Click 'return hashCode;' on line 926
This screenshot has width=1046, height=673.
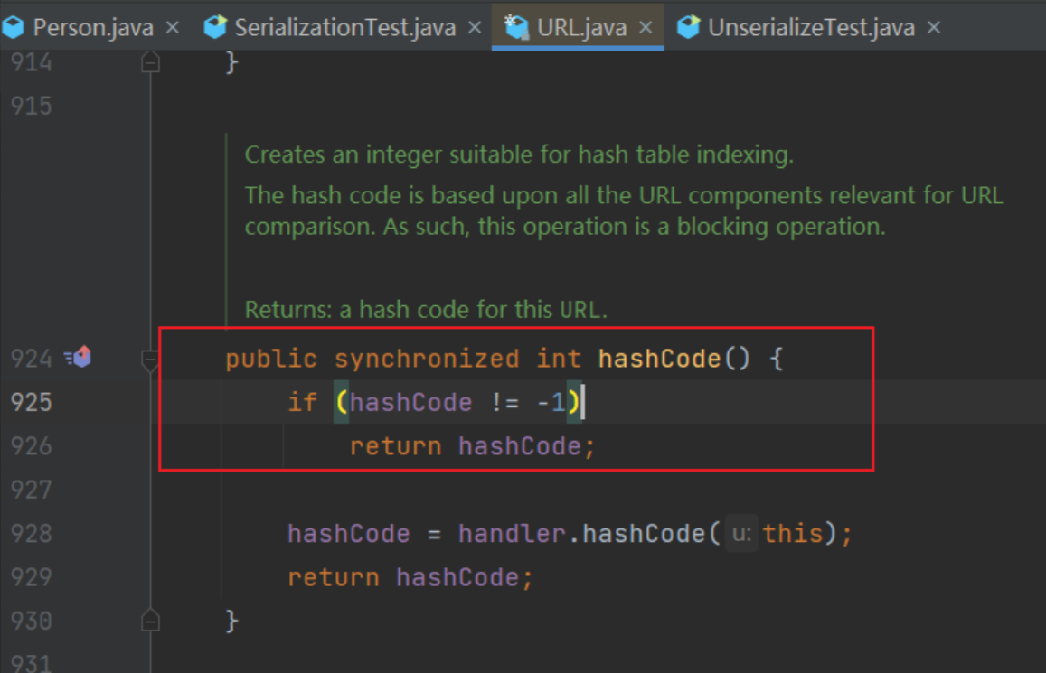click(x=472, y=446)
